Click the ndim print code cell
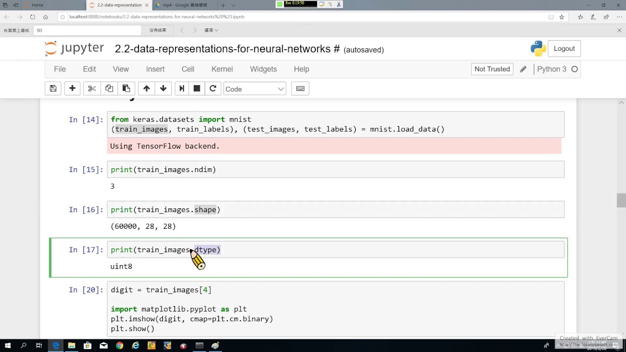The image size is (626, 352). pyautogui.click(x=335, y=170)
